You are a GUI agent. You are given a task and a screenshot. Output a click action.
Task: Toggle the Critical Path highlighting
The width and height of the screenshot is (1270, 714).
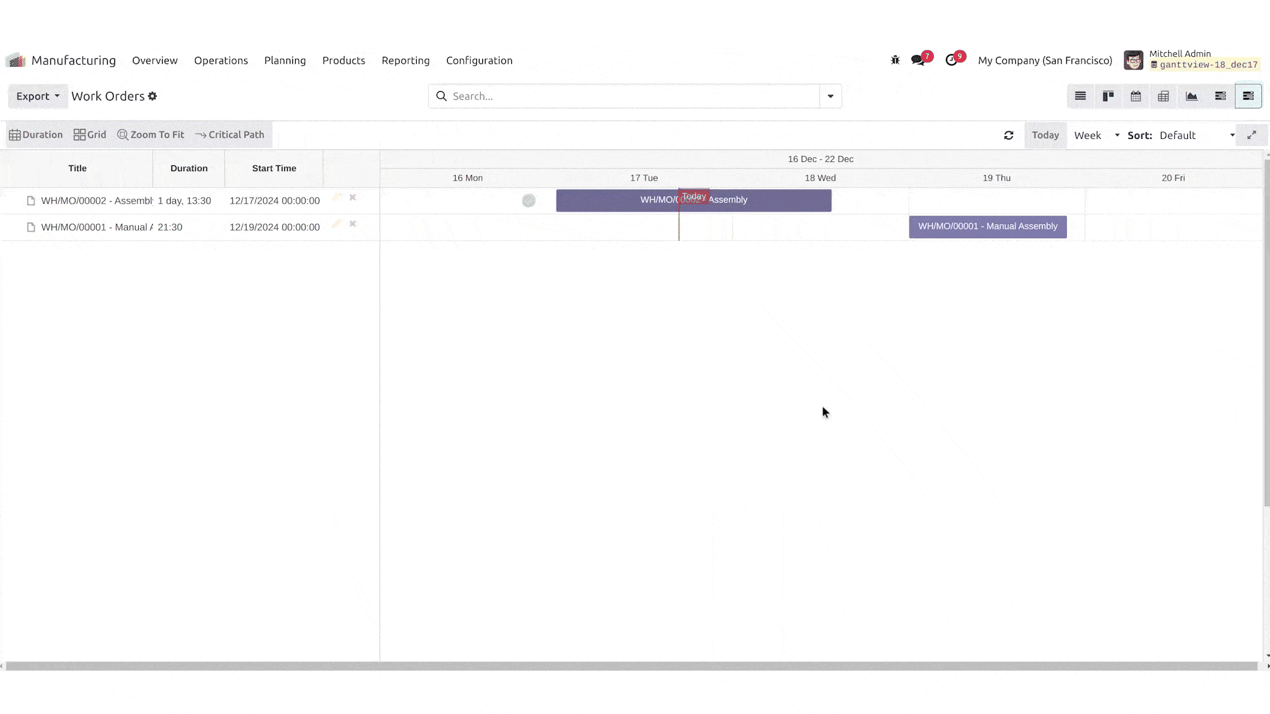(230, 135)
